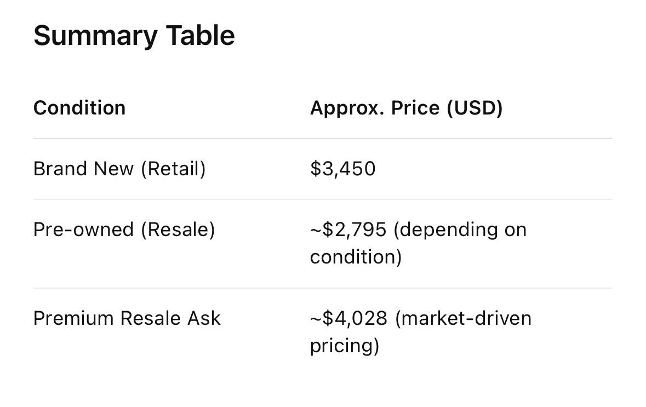The image size is (646, 407).
Task: Click the divider below the Brand New row
Action: point(322,199)
